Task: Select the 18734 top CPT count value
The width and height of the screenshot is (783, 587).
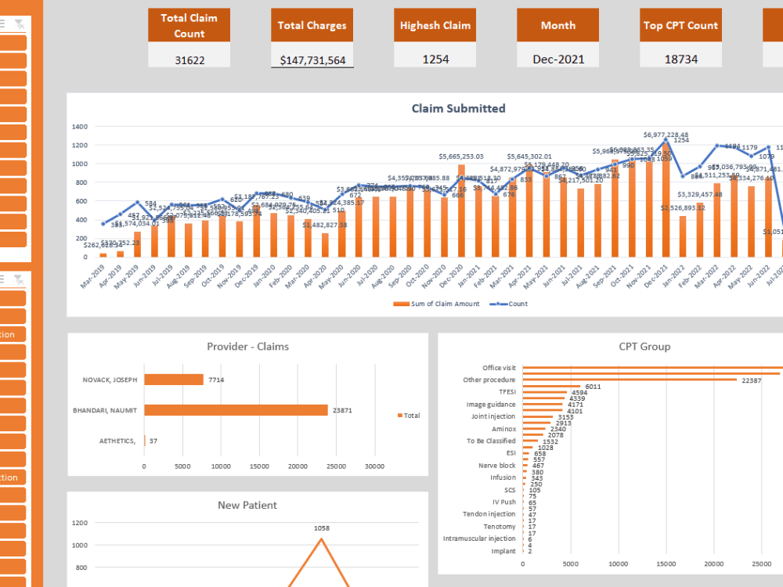Action: tap(680, 59)
